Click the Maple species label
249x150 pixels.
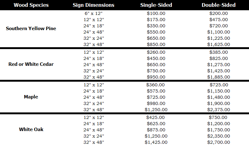[x=31, y=97]
